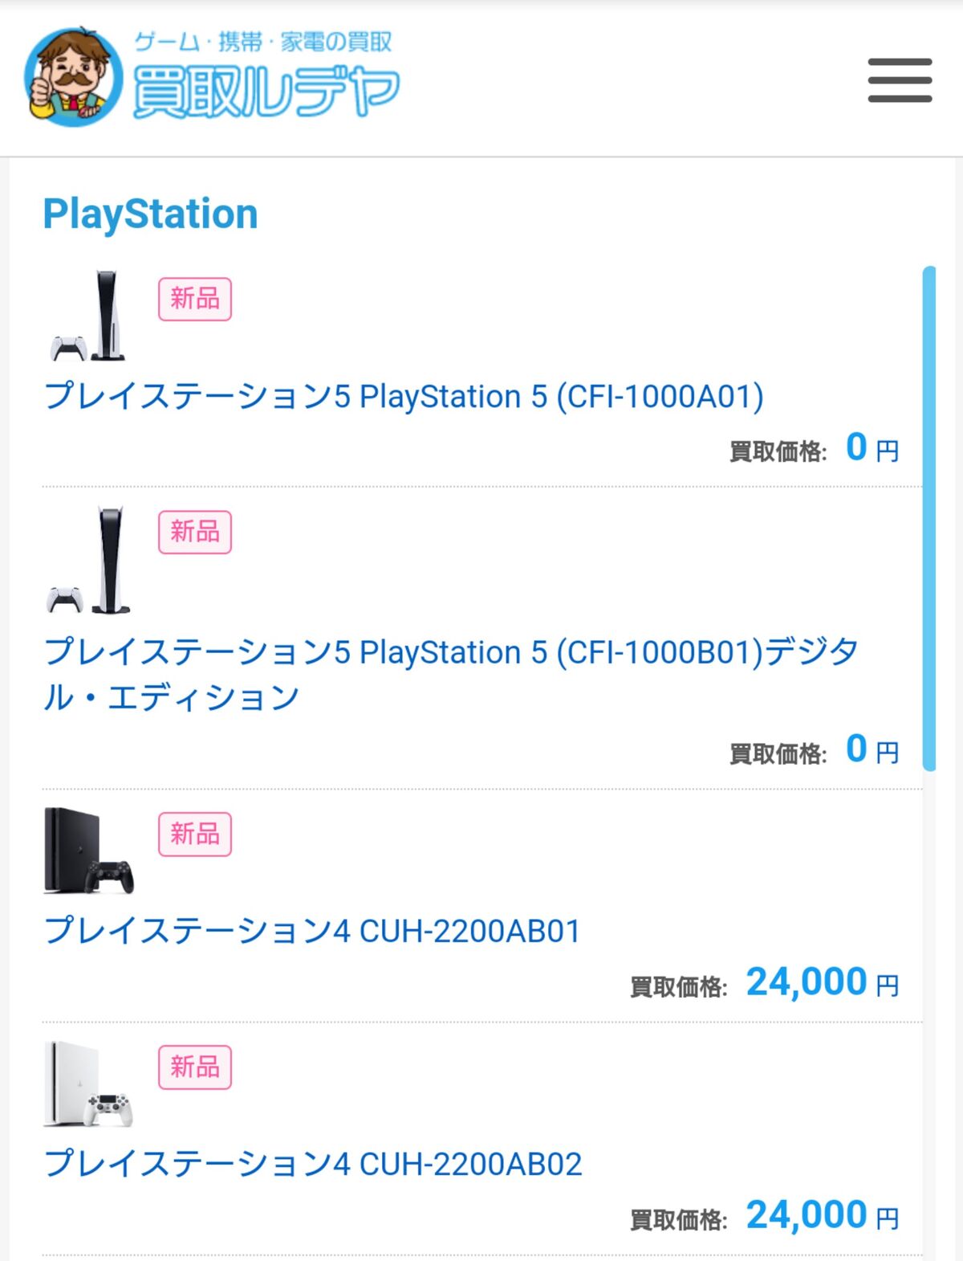Click the blue vertical scrollbar
963x1261 pixels.
pyautogui.click(x=929, y=518)
